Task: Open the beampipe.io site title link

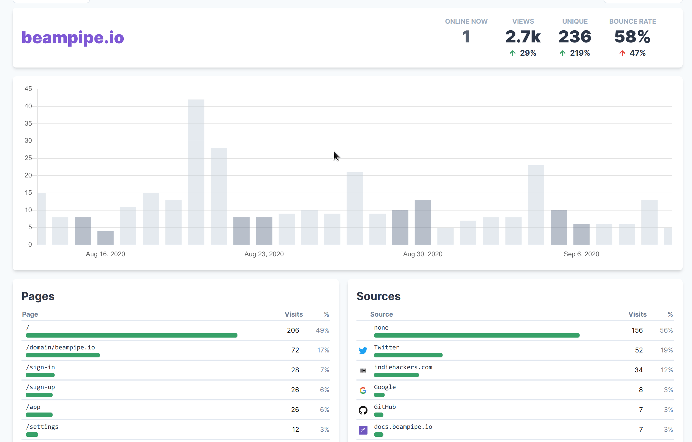Action: pyautogui.click(x=73, y=38)
